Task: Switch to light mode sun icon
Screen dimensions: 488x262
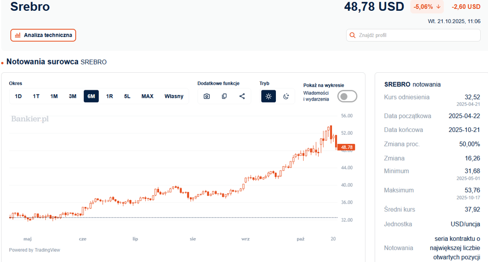Action: point(268,96)
